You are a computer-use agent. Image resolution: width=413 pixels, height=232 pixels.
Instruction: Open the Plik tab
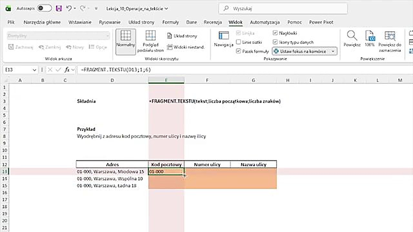(x=11, y=22)
